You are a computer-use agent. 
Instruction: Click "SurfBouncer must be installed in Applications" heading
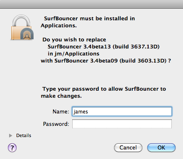pyautogui.click(x=88, y=22)
